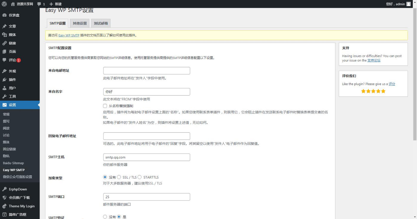The width and height of the screenshot is (417, 219).
Task: Select SSL / TLS encryption option
Action: point(119,177)
